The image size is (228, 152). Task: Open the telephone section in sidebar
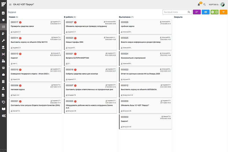pos(3,68)
